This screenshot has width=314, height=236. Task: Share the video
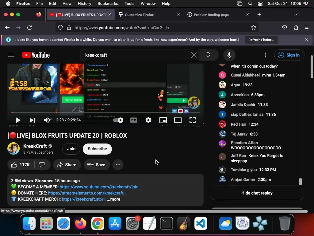[x=67, y=165]
